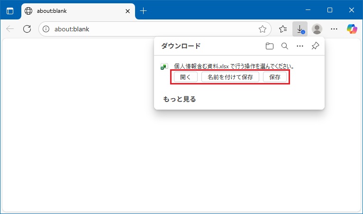Viewport: 363px width, 214px height.
Task: Click the user profile avatar
Action: point(317,29)
